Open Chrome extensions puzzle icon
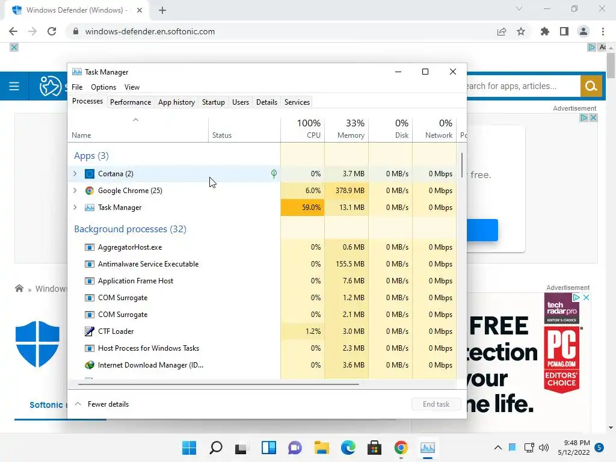Image resolution: width=616 pixels, height=462 pixels. click(544, 31)
